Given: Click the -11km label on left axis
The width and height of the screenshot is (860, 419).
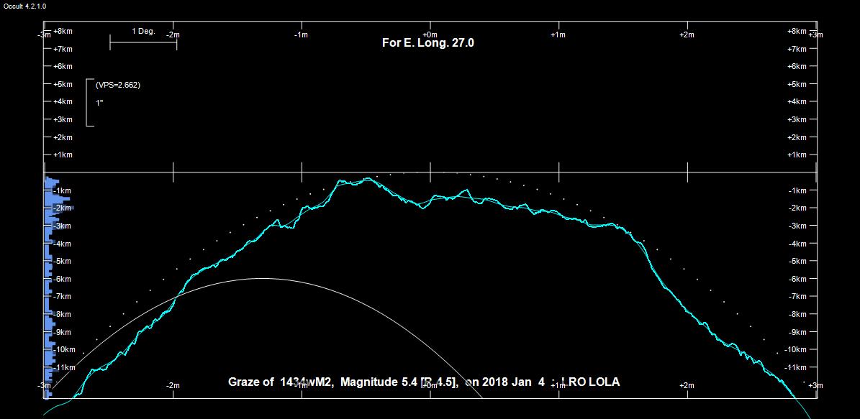Looking at the screenshot, I should tap(64, 367).
